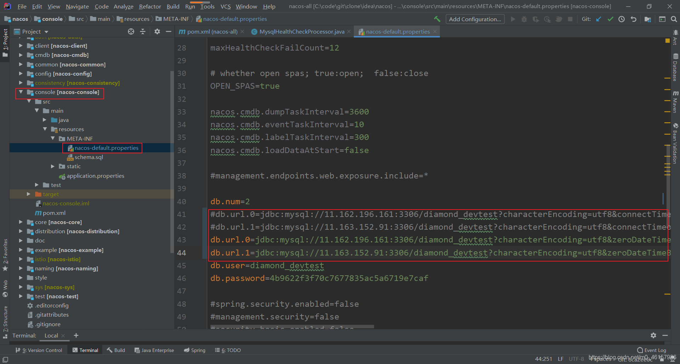Viewport: 680px width, 364px height.
Task: Switch to pom.xml (nacos-all) tab
Action: pyautogui.click(x=212, y=31)
